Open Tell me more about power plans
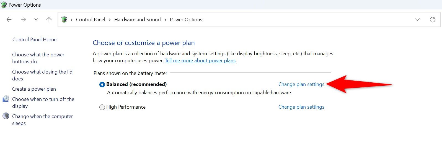This screenshot has width=442, height=157. 200,61
